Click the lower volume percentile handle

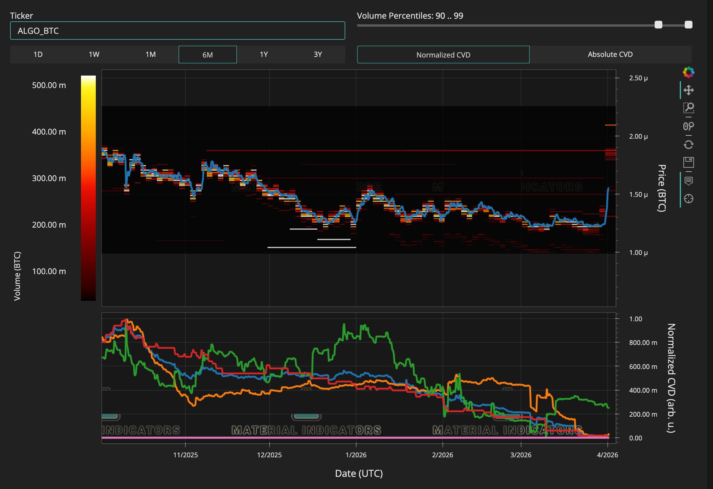pyautogui.click(x=658, y=25)
